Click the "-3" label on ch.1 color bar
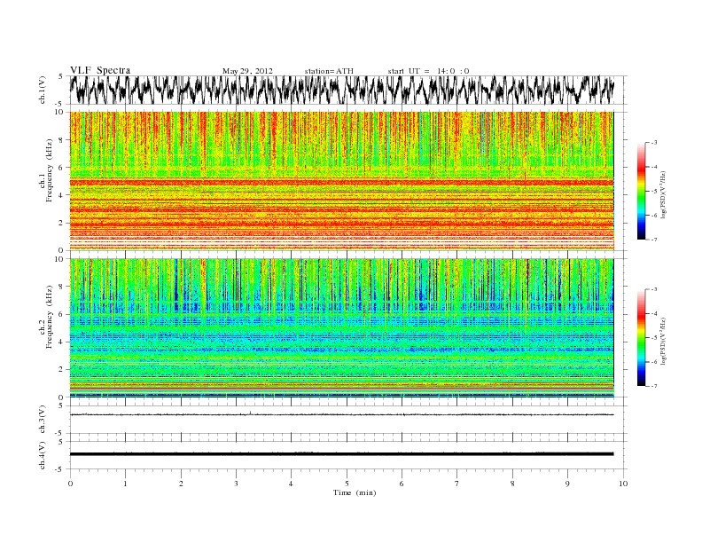This screenshot has width=702, height=543. point(654,143)
